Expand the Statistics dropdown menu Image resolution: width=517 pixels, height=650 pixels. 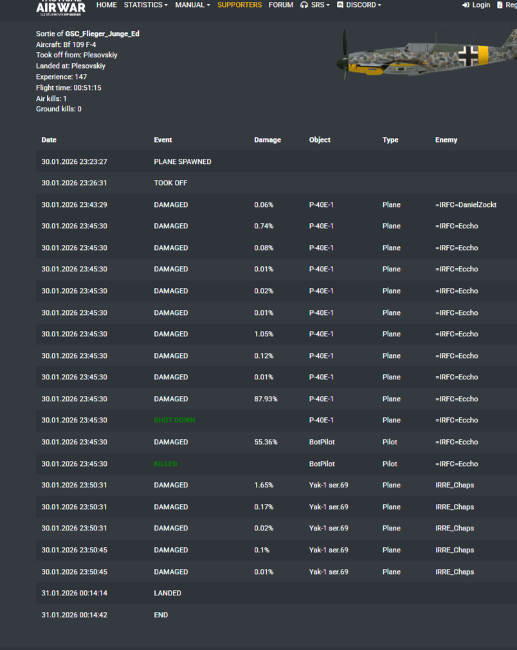[145, 5]
